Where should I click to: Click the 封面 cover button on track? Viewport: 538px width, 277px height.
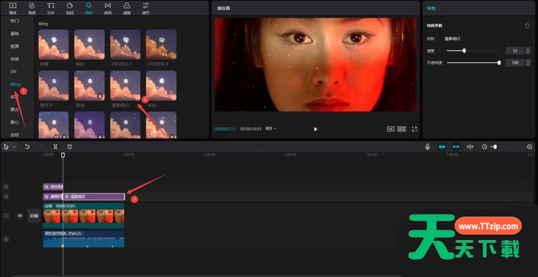(x=33, y=216)
